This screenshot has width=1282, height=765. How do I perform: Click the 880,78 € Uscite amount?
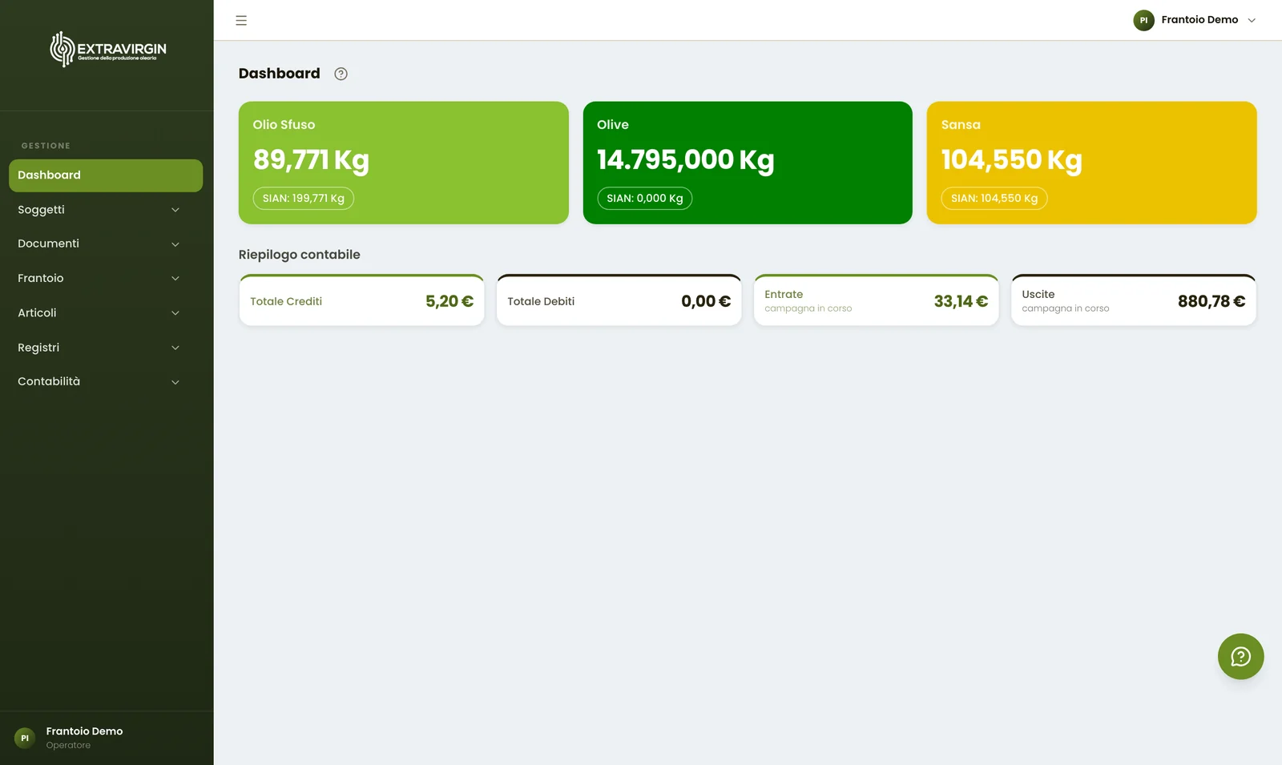pos(1211,301)
